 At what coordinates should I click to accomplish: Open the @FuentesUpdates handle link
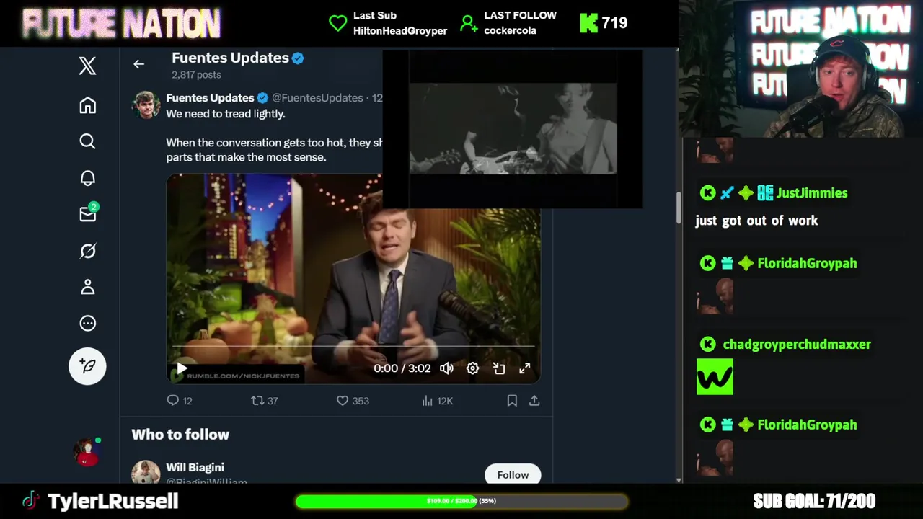pos(317,98)
